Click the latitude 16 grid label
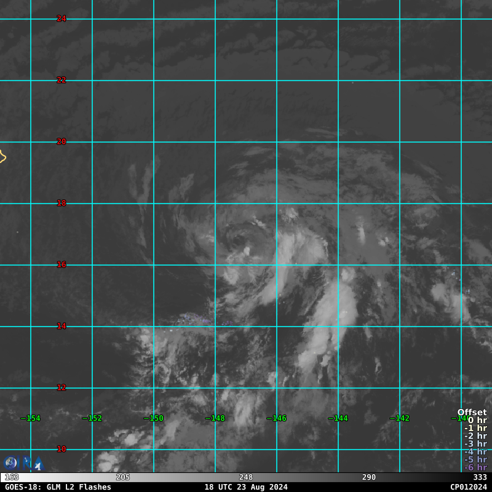Image resolution: width=492 pixels, height=492 pixels. (x=61, y=264)
